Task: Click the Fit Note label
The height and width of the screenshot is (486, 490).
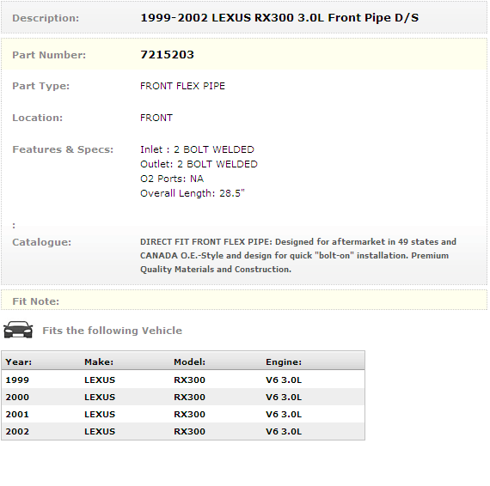Action: tap(35, 301)
